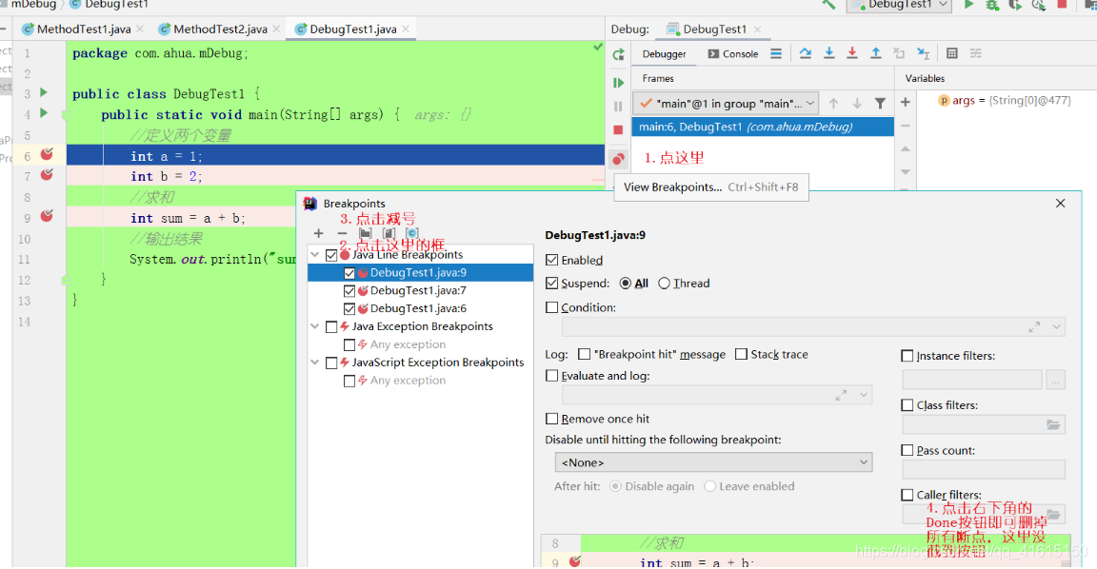1097x569 pixels.
Task: Open thread selector "main"@1 dropdown
Action: 726,104
